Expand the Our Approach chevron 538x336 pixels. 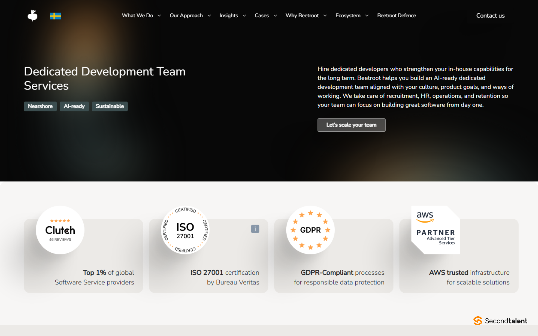pos(209,16)
